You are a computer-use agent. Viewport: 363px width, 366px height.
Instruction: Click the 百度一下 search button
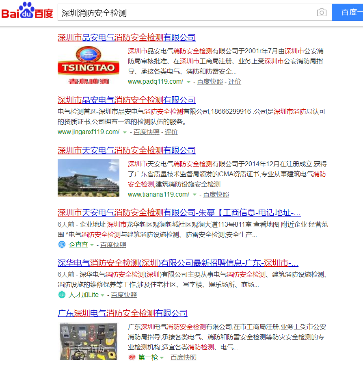tap(348, 12)
